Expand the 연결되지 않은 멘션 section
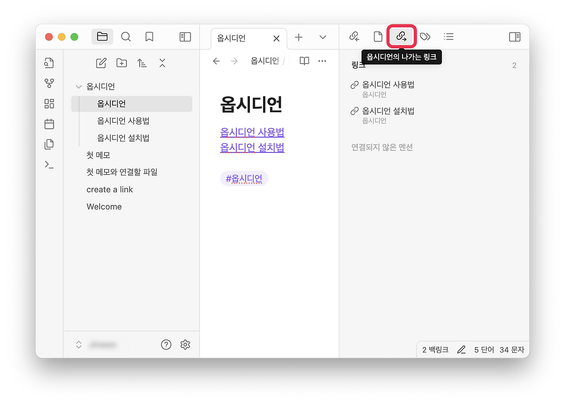565x405 pixels. [382, 147]
